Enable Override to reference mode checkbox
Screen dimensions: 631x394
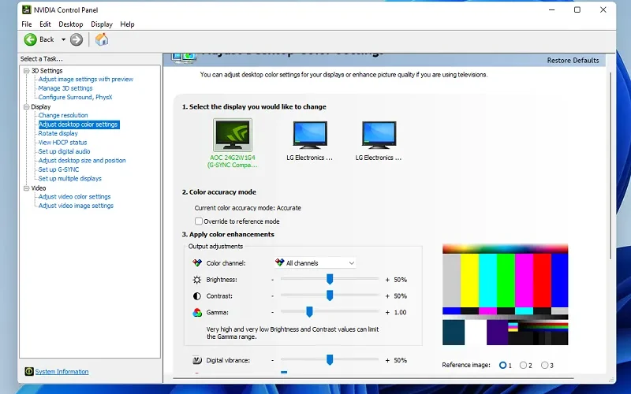point(199,221)
